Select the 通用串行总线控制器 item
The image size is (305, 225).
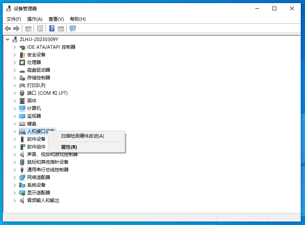click(48, 170)
